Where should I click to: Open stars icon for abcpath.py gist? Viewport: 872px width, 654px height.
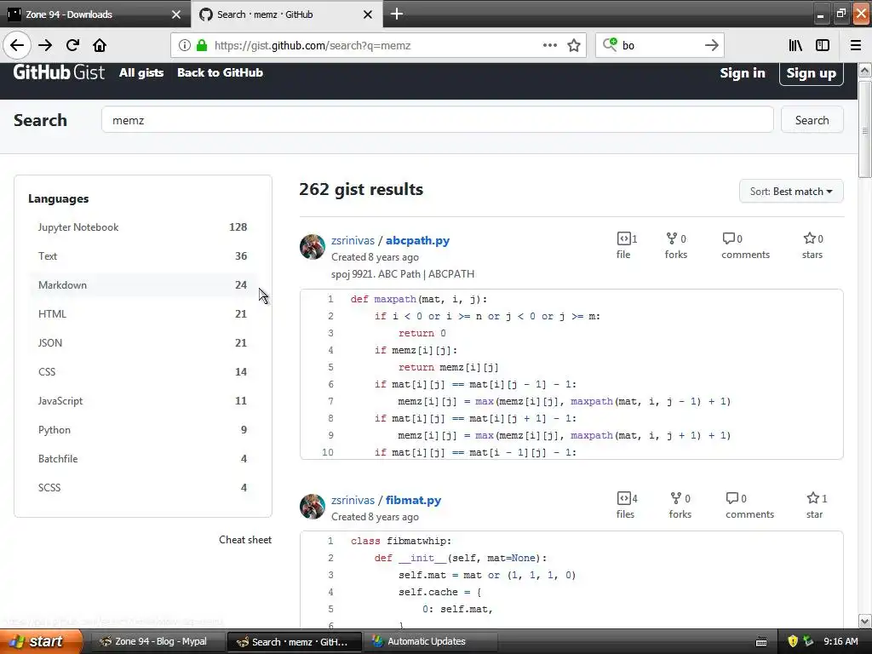tap(810, 238)
